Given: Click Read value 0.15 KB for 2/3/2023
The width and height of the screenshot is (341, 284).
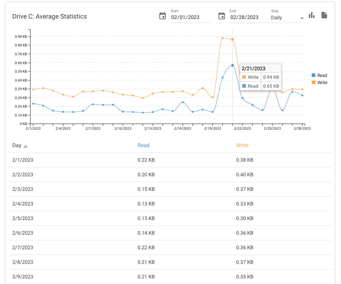Looking at the screenshot, I should (x=146, y=189).
